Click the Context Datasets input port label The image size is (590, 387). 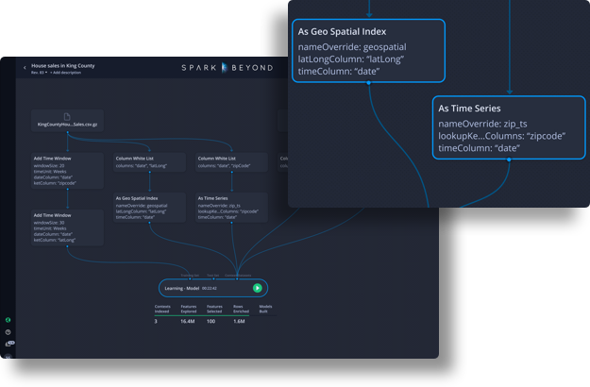238,276
